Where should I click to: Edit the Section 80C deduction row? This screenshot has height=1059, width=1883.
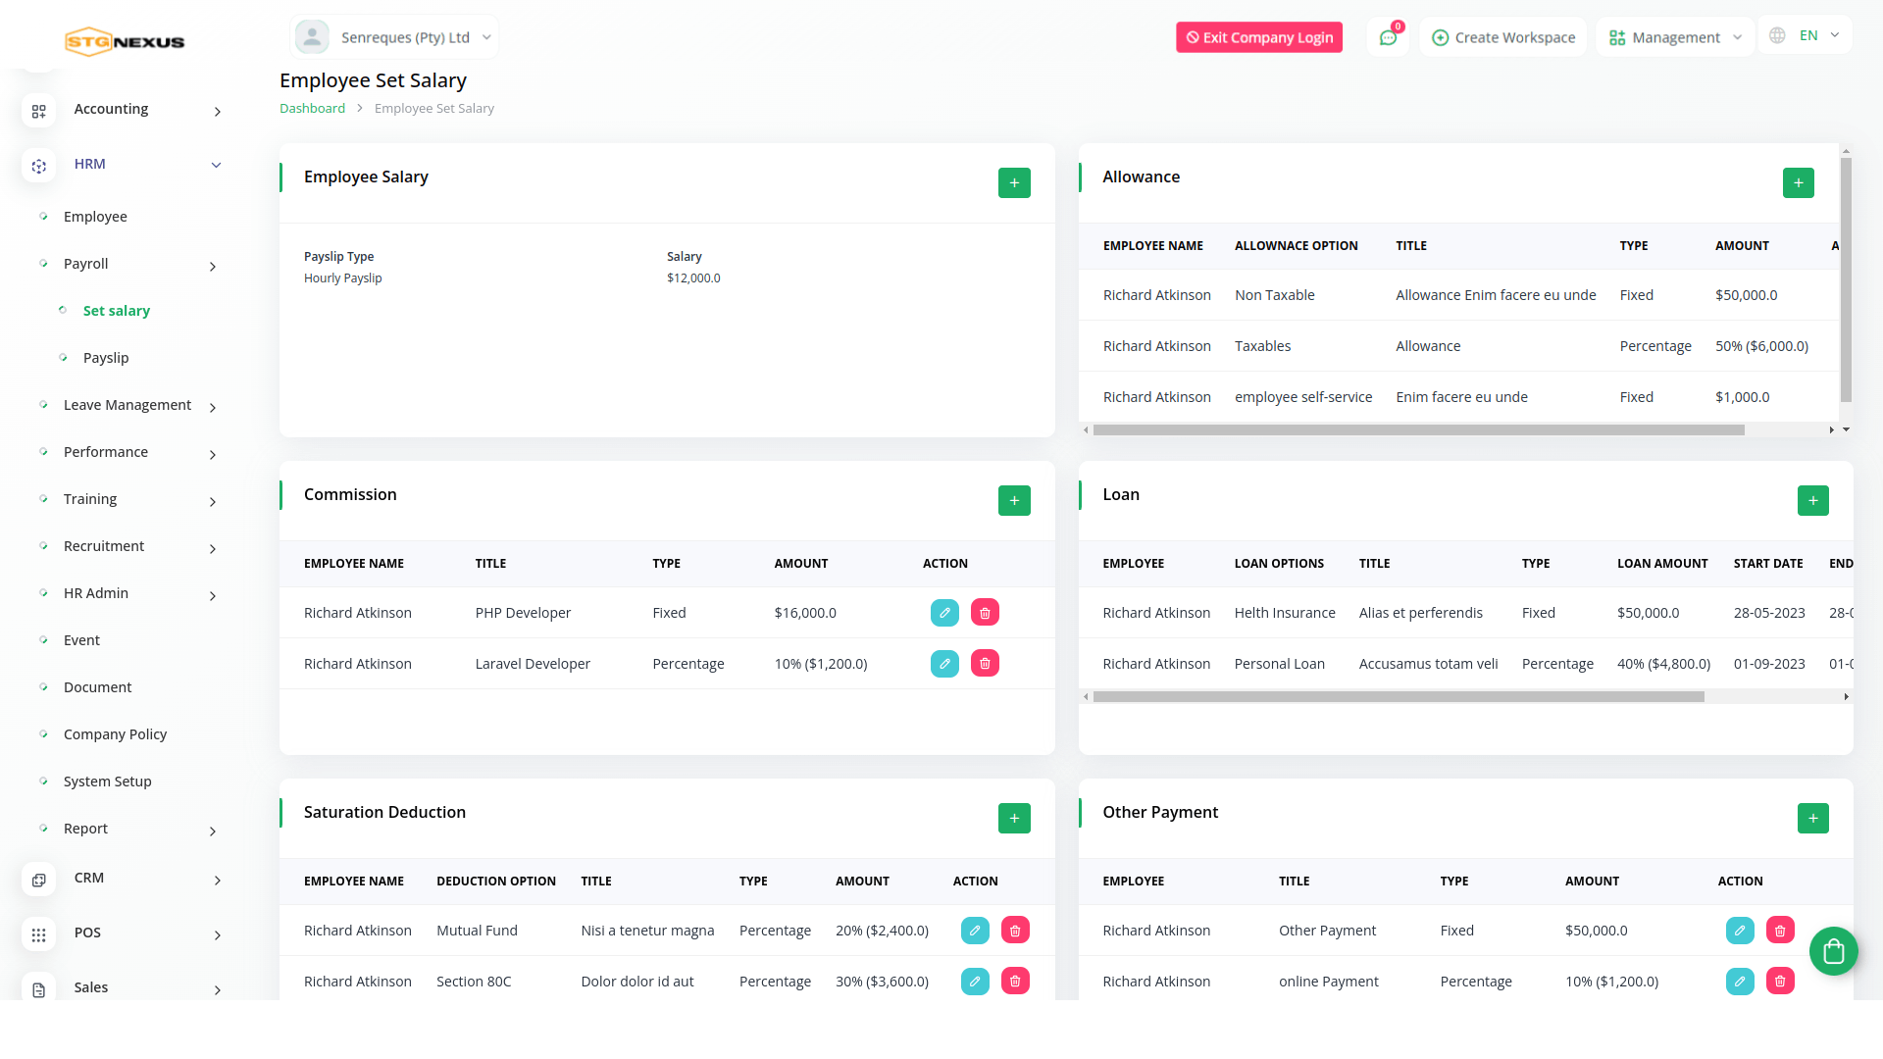pyautogui.click(x=975, y=982)
